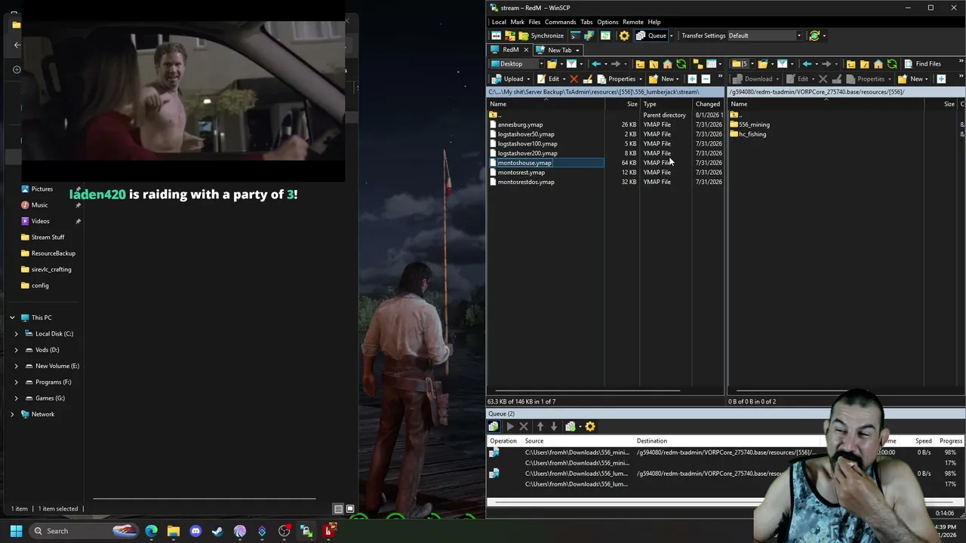Image resolution: width=966 pixels, height=543 pixels.
Task: Click local unselect files minus icon
Action: pos(706,78)
